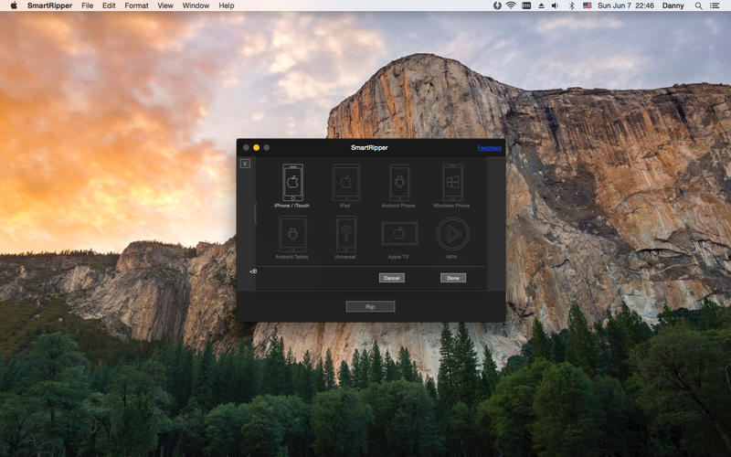Choose the Android Tablet preset
The image size is (731, 457).
pos(292,234)
